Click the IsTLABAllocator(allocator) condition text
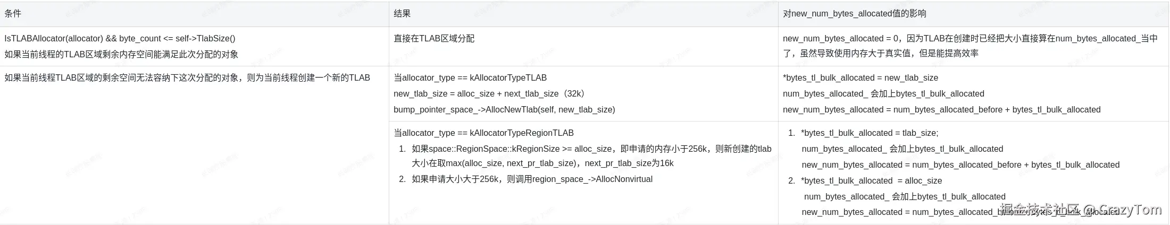Viewport: 1170px width, 225px height. click(x=120, y=39)
